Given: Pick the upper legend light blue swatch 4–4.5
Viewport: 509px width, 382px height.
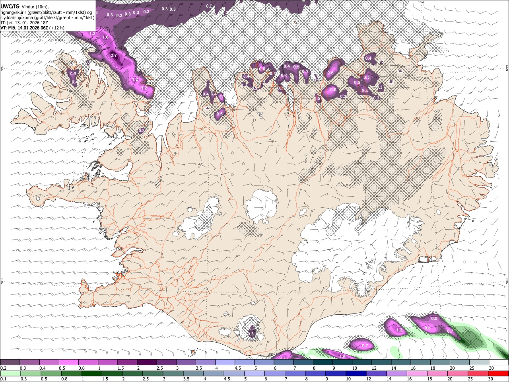Looking at the screenshot, I should (225, 362).
